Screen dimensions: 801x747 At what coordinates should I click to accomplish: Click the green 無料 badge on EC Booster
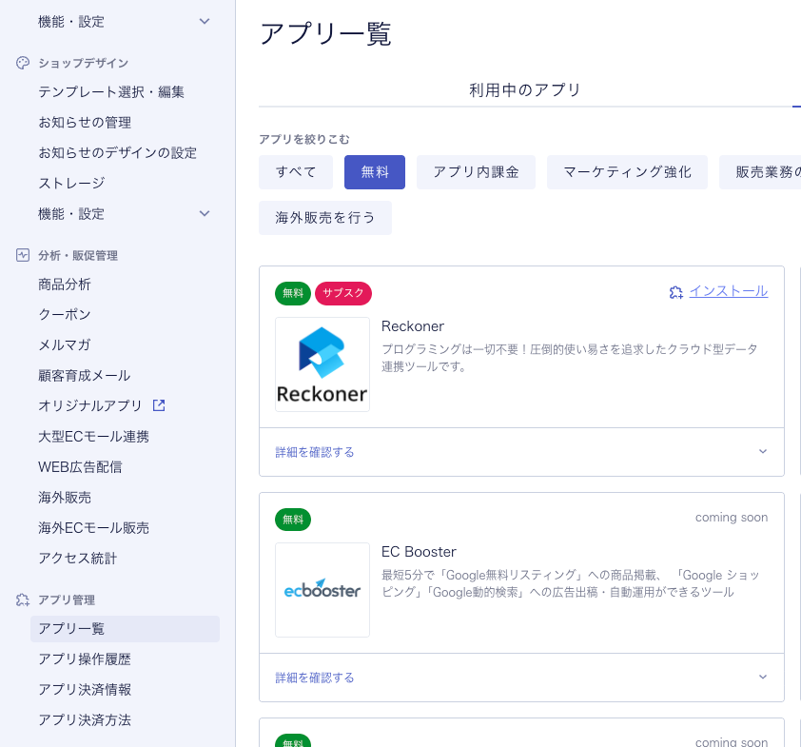[x=293, y=520]
